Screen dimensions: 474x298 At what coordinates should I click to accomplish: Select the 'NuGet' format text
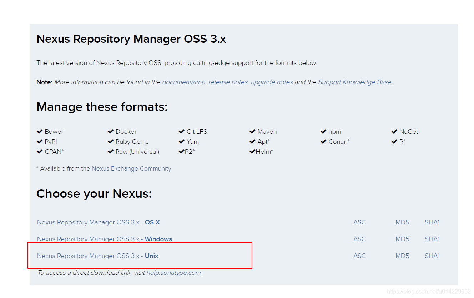tap(409, 132)
